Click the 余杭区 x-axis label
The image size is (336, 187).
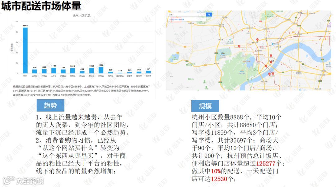[x=101, y=76]
